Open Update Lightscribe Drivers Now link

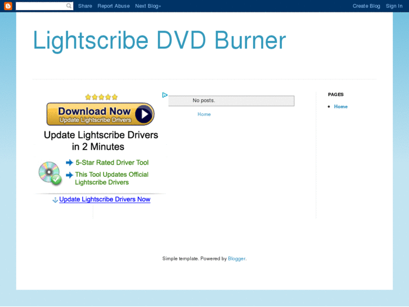(x=105, y=199)
